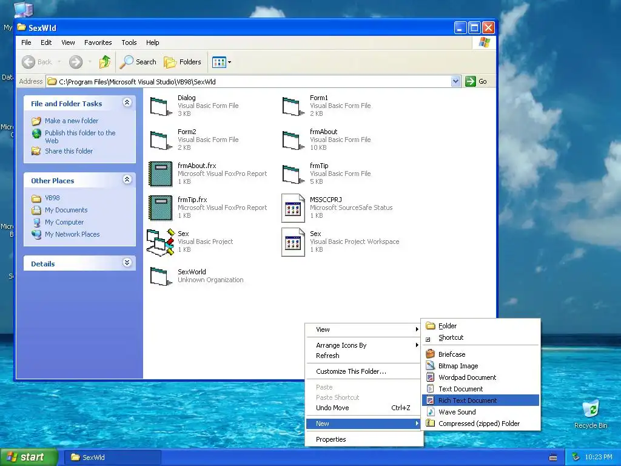Open the Help menu

152,42
